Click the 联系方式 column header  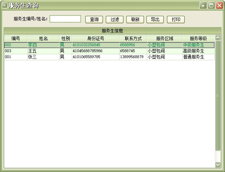pos(133,38)
